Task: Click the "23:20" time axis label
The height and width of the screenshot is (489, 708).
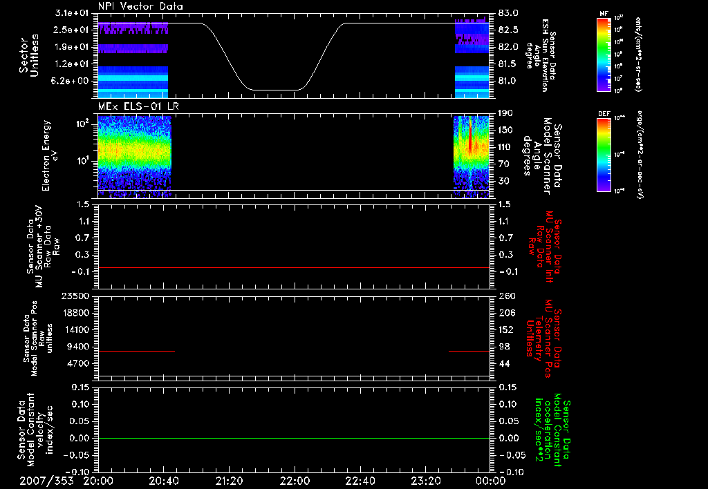Action: point(426,481)
